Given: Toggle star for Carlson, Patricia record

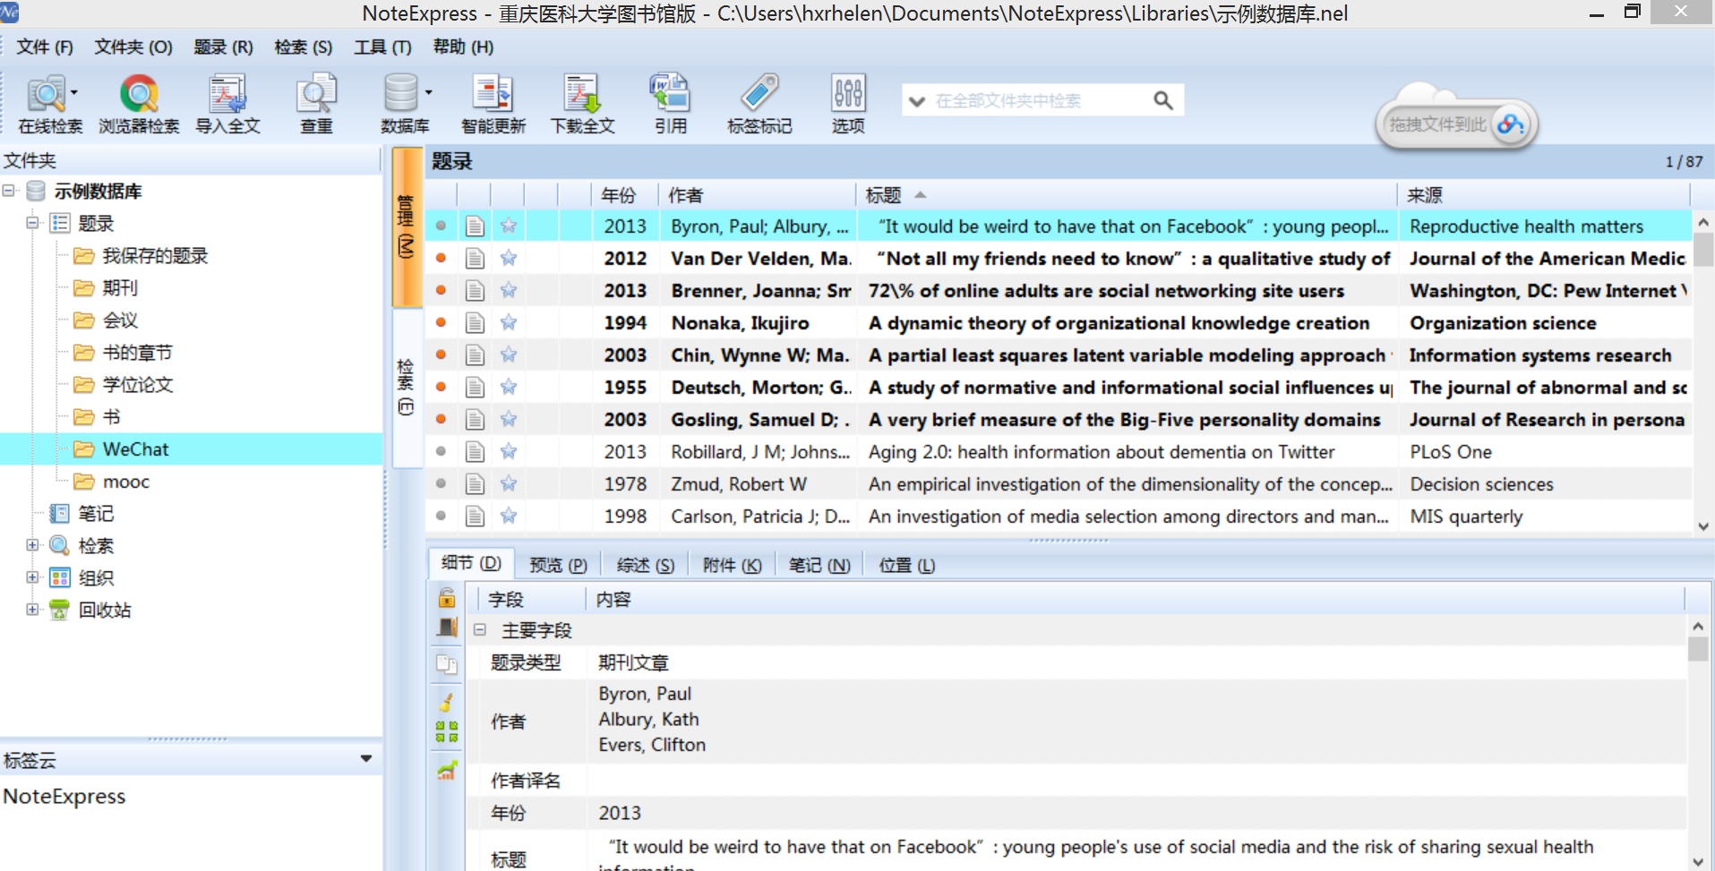Looking at the screenshot, I should point(509,517).
